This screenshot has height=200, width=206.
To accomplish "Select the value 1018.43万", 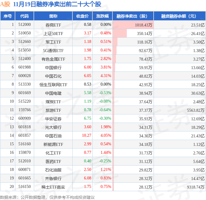I will (x=144, y=25).
